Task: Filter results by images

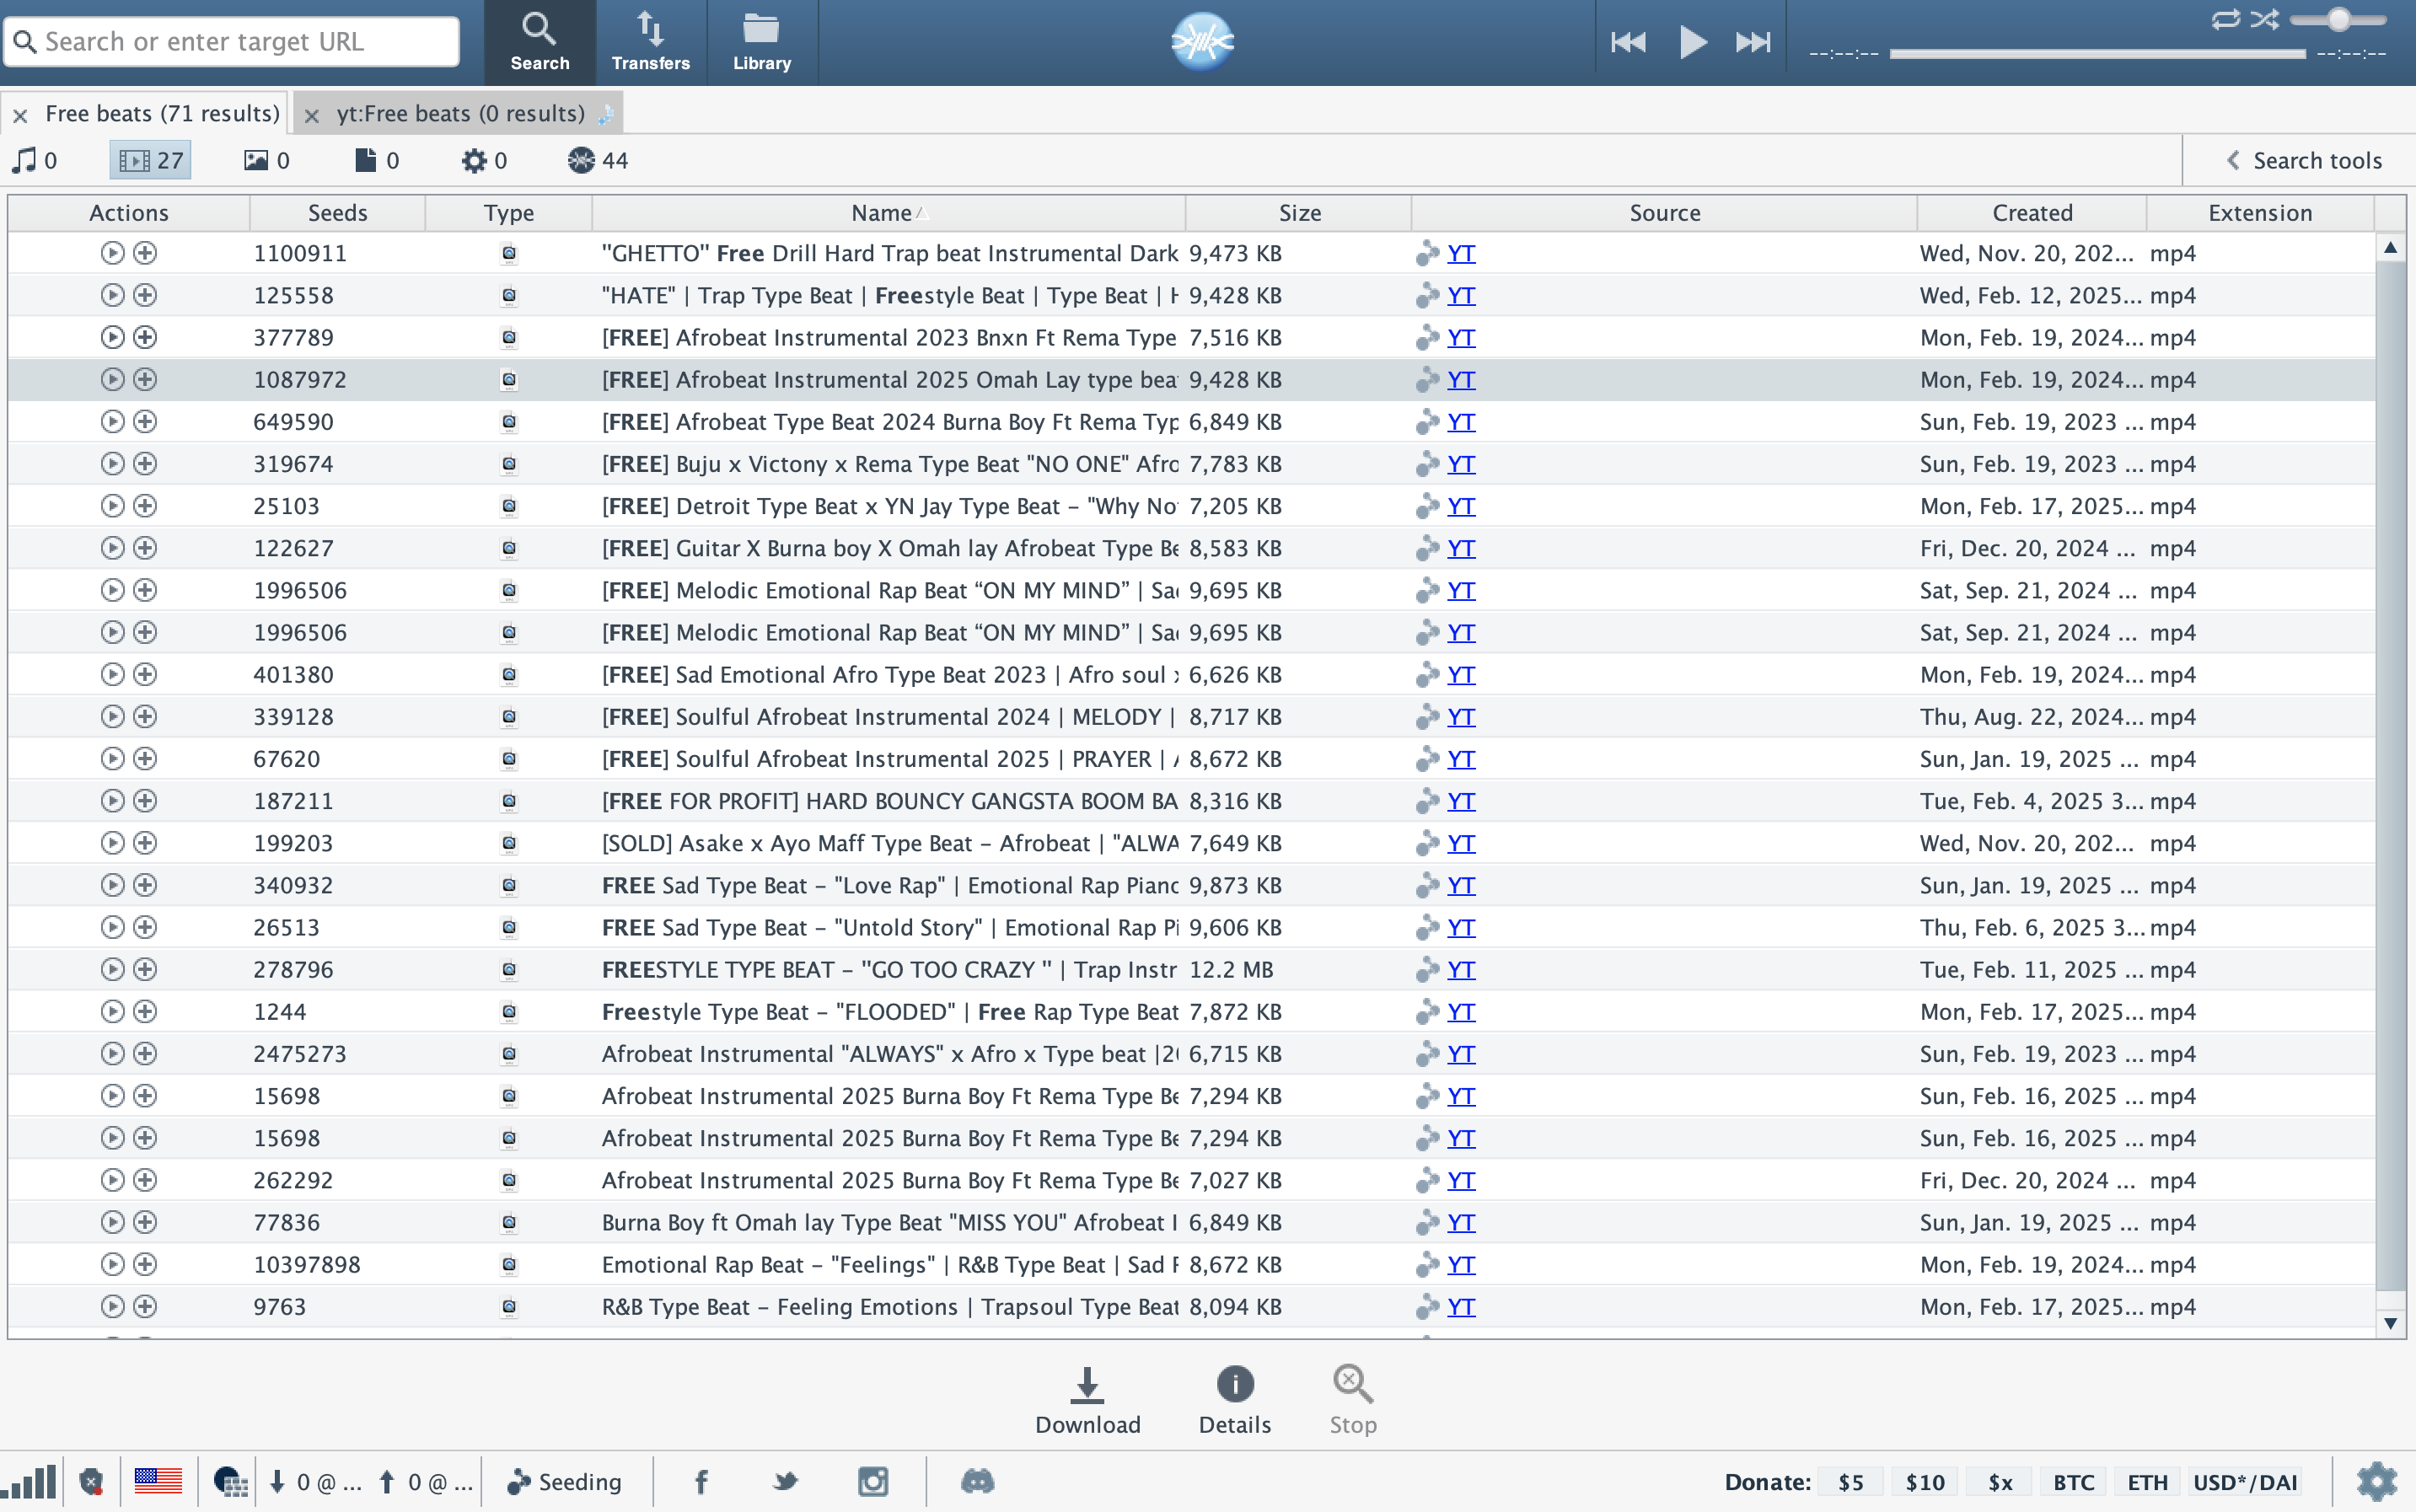Action: (267, 160)
